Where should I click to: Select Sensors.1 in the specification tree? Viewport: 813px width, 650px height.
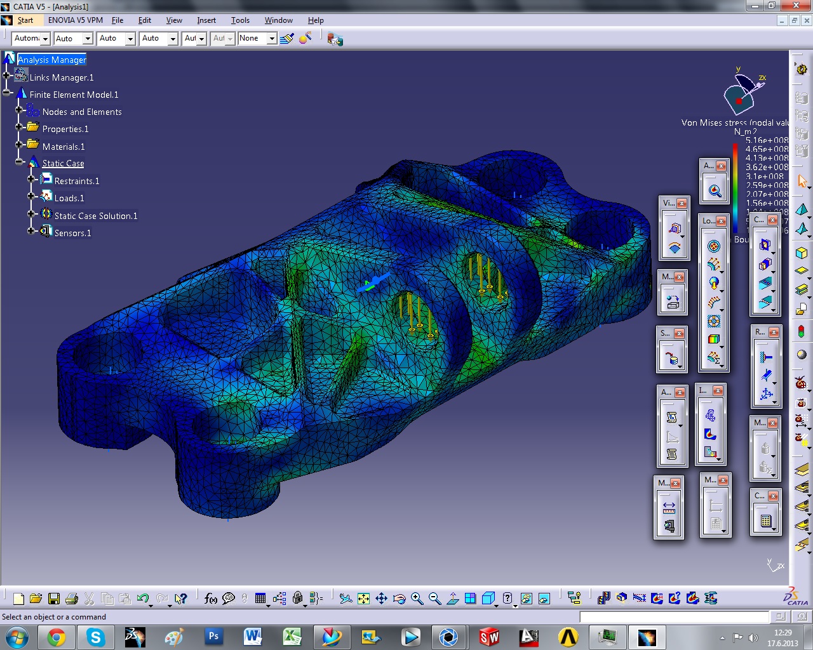click(72, 233)
